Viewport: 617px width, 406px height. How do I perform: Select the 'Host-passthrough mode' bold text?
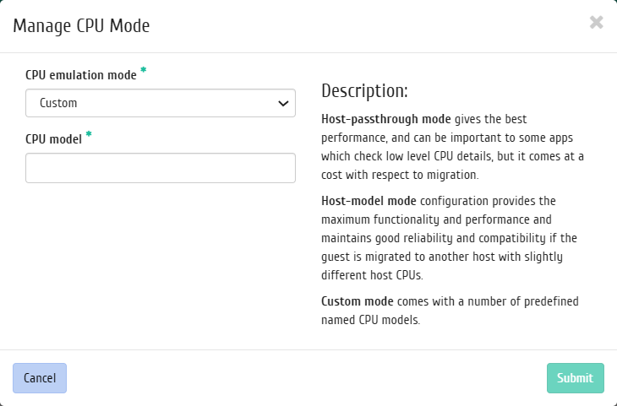click(x=386, y=119)
